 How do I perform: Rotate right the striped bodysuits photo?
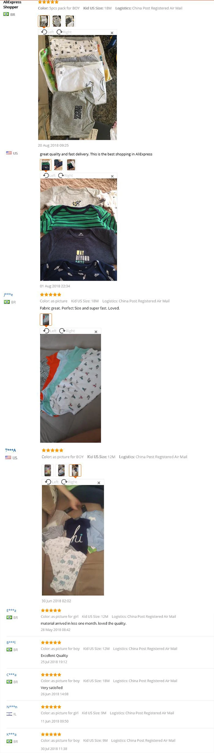[65, 175]
